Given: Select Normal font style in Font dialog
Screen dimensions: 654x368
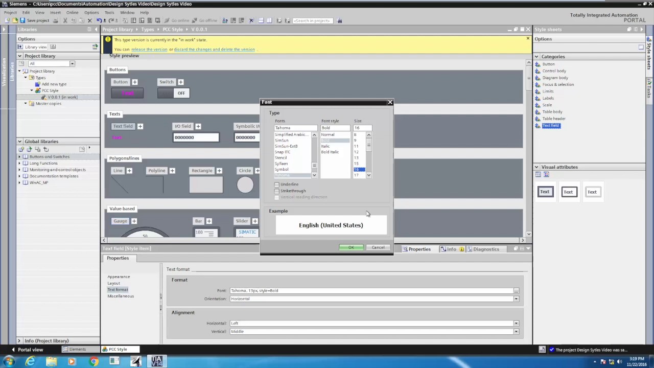Looking at the screenshot, I should click(328, 134).
